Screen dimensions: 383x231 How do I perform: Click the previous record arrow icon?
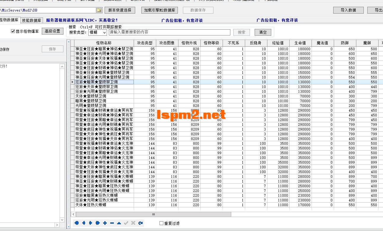pyautogui.click(x=84, y=223)
